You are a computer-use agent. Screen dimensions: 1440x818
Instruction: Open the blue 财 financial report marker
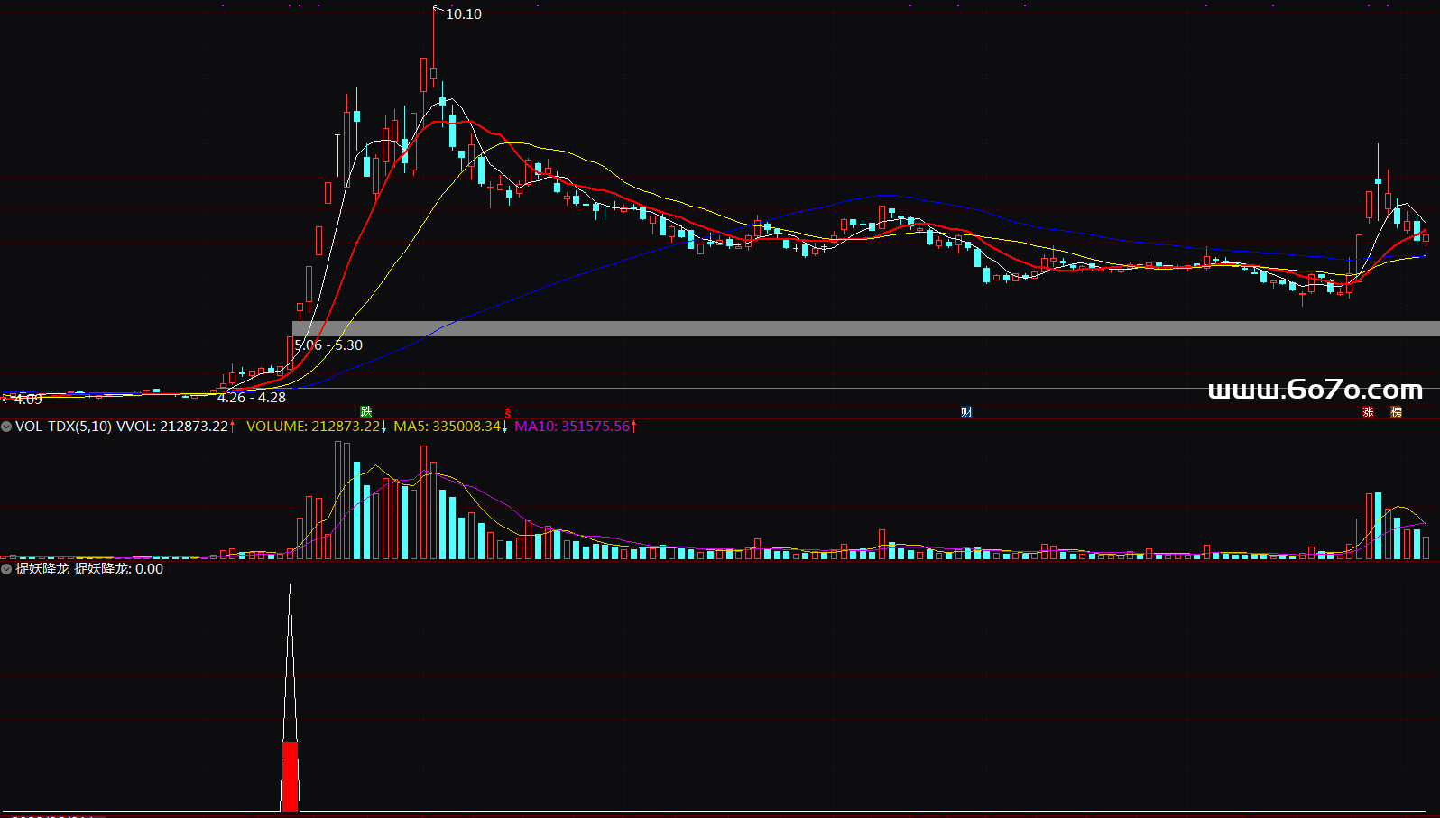(x=966, y=412)
